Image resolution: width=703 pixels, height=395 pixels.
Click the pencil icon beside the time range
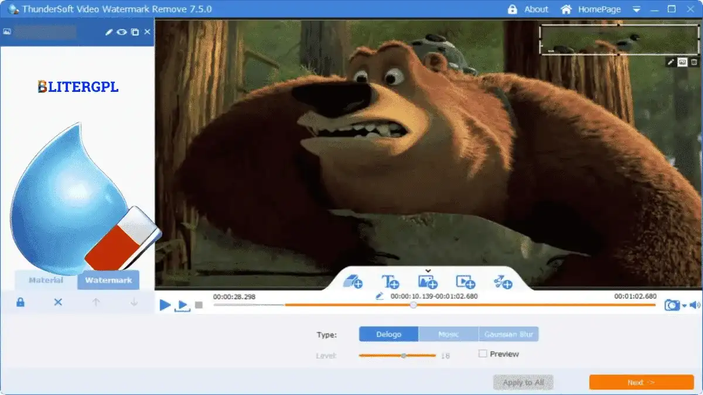click(x=380, y=296)
